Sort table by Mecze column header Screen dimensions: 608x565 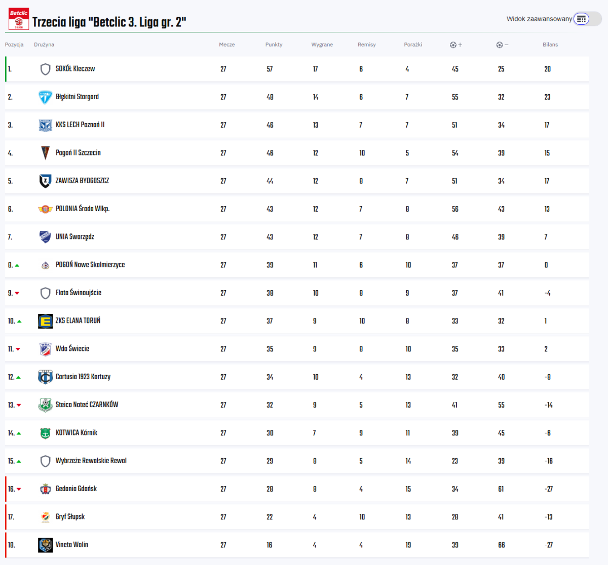[x=226, y=45]
